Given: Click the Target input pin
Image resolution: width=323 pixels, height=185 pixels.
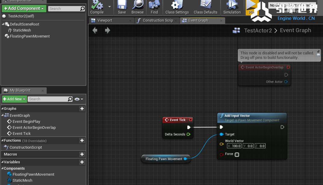Looking at the screenshot, I should [x=222, y=134].
